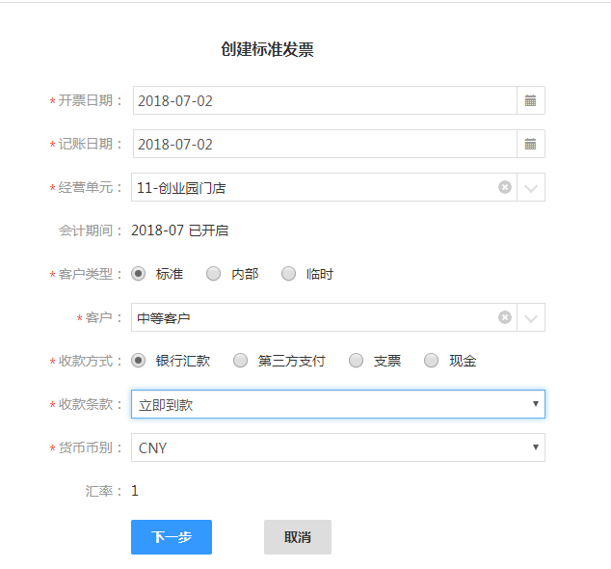The image size is (611, 569).
Task: Select the 临时 customer type radio
Action: click(288, 274)
